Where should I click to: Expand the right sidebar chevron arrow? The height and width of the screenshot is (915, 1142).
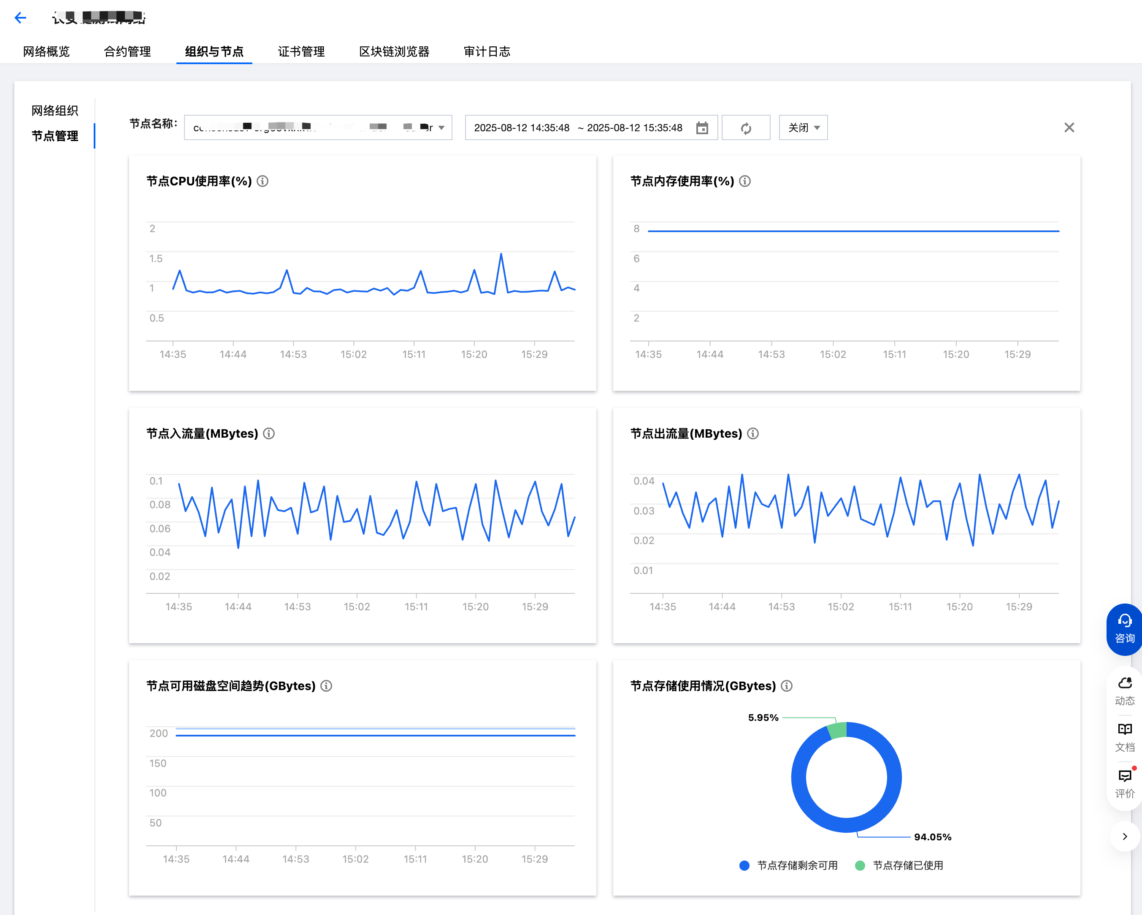[1124, 836]
